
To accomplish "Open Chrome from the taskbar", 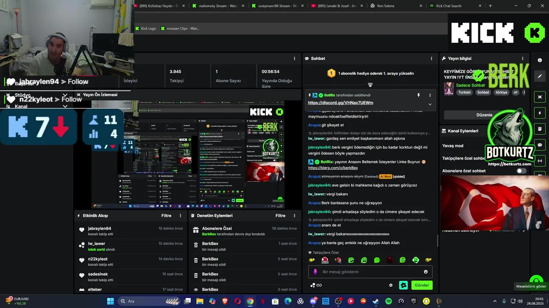I will [x=250, y=301].
